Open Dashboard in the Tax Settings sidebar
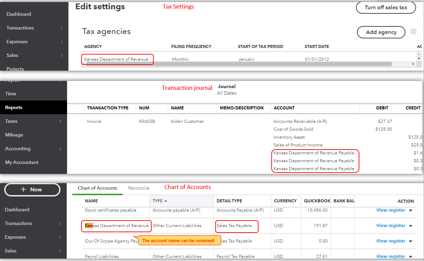The image size is (424, 261). click(x=19, y=14)
